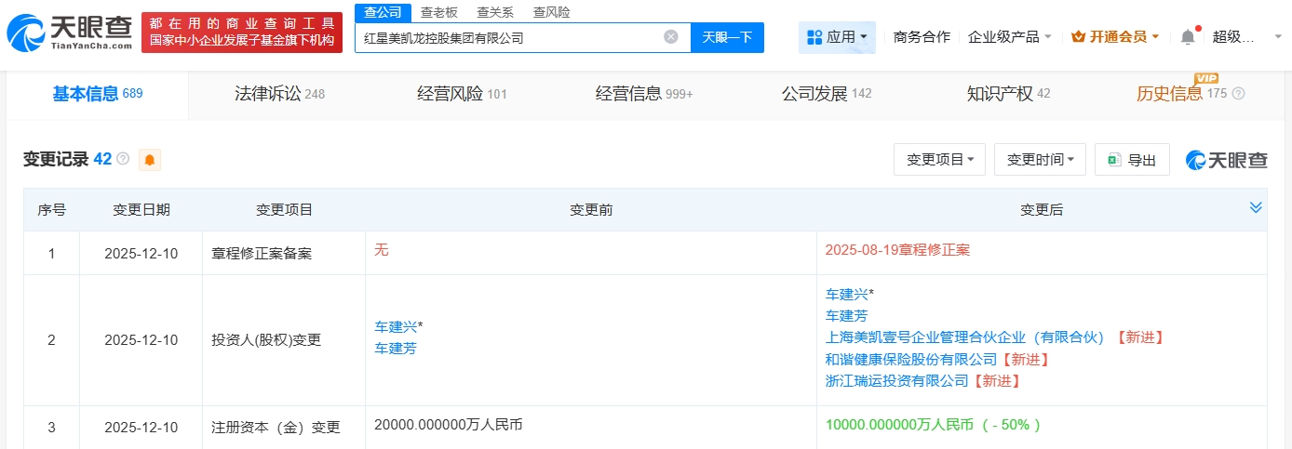Click the 天眼查 watermark logo above table
The image size is (1292, 449).
pyautogui.click(x=1226, y=160)
